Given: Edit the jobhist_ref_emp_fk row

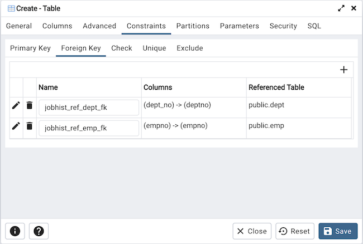Looking at the screenshot, I should [x=16, y=126].
